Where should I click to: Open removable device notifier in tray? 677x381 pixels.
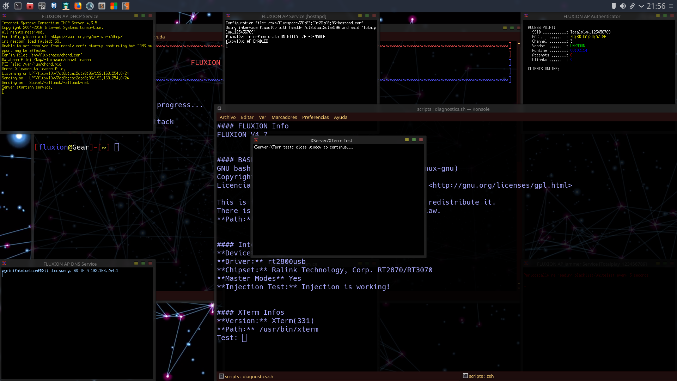614,6
